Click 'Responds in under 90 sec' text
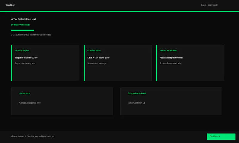This screenshot has height=143, width=239. [x=26, y=58]
